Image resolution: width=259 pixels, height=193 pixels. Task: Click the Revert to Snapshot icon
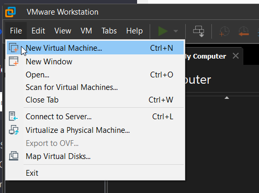tap(244, 31)
